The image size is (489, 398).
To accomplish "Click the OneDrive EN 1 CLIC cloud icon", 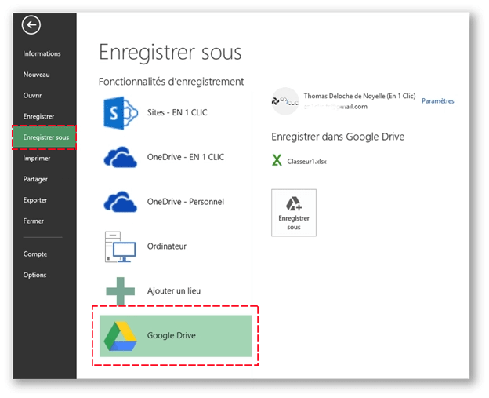I will tap(121, 157).
